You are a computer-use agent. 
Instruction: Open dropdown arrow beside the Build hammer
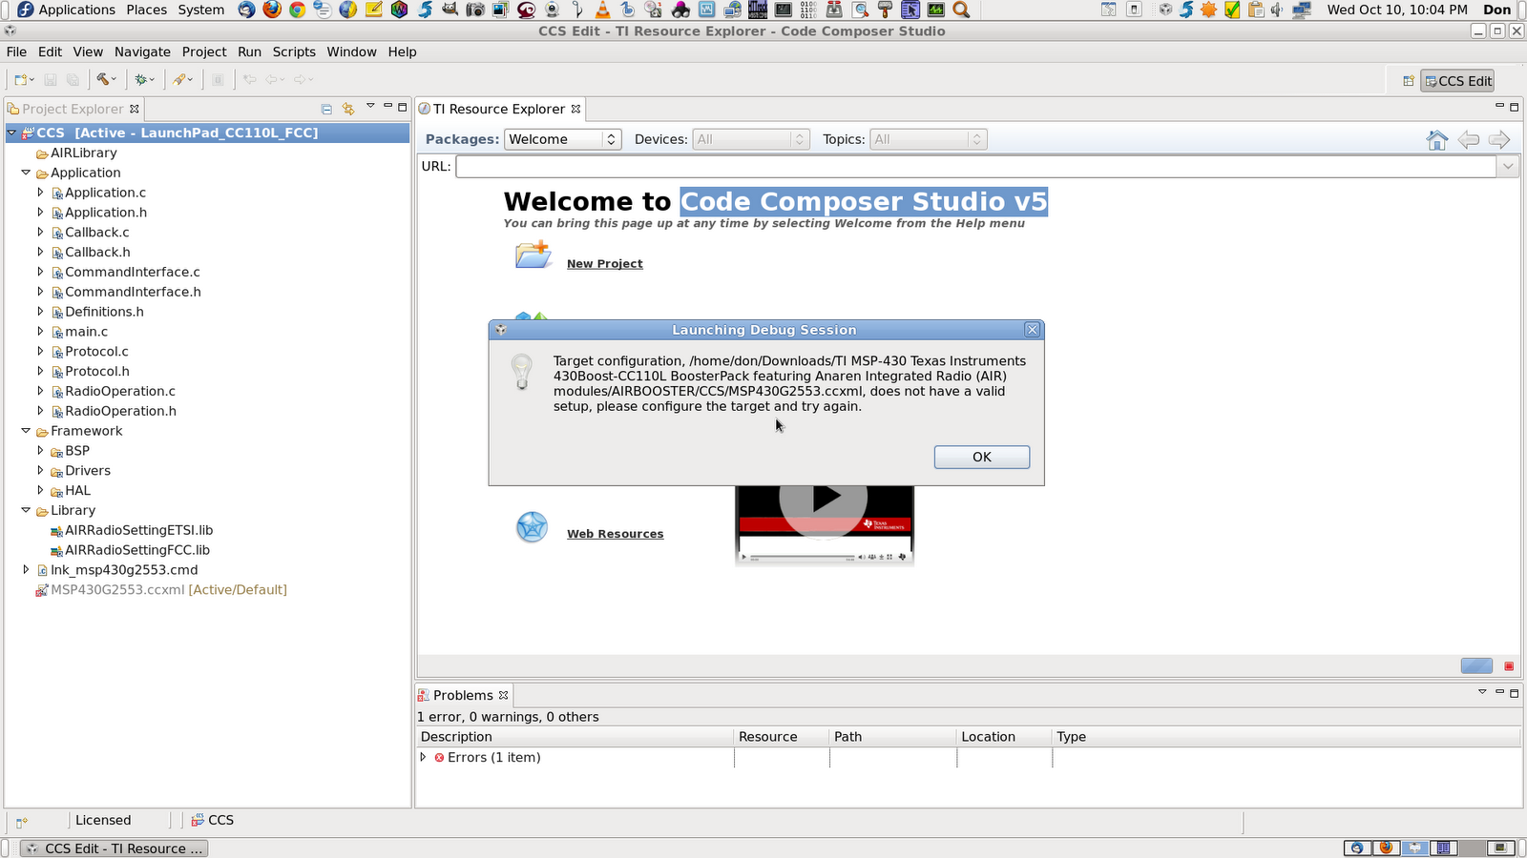click(115, 80)
